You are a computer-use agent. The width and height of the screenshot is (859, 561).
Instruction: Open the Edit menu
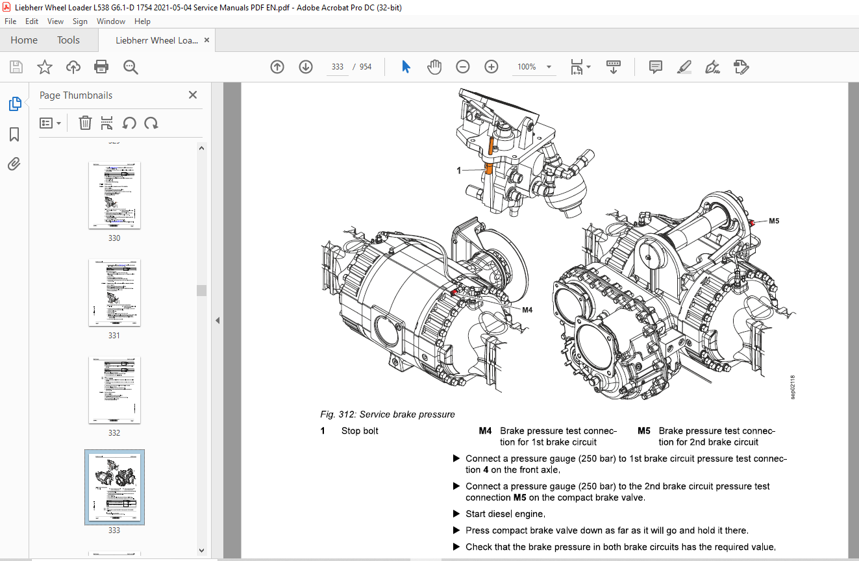(x=32, y=21)
